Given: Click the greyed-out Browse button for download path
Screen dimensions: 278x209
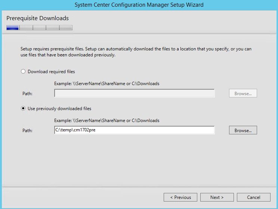Looking at the screenshot, I should pyautogui.click(x=243, y=93).
